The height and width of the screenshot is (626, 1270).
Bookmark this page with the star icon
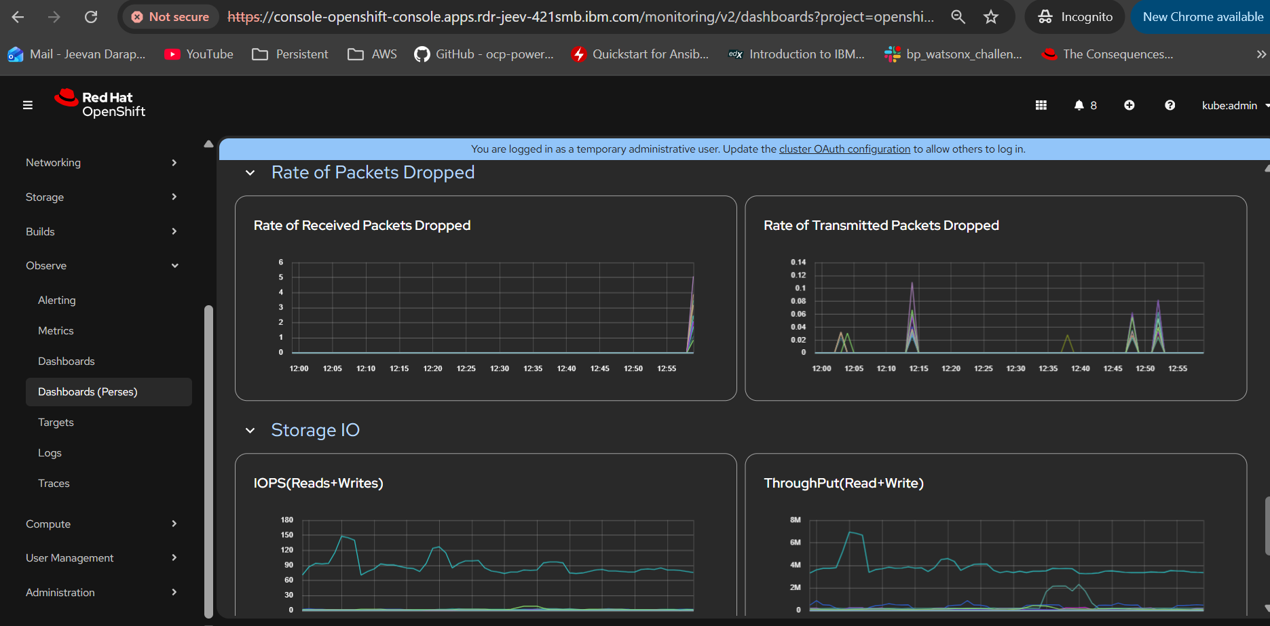[991, 17]
